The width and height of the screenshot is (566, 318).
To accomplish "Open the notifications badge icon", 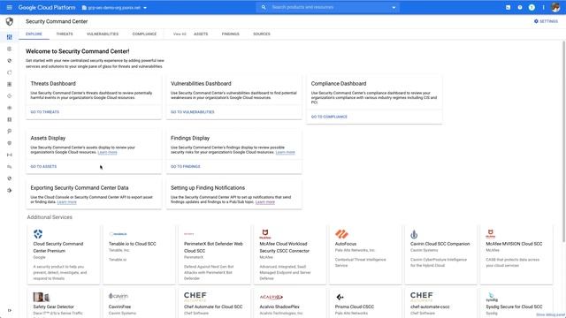I will point(532,7).
